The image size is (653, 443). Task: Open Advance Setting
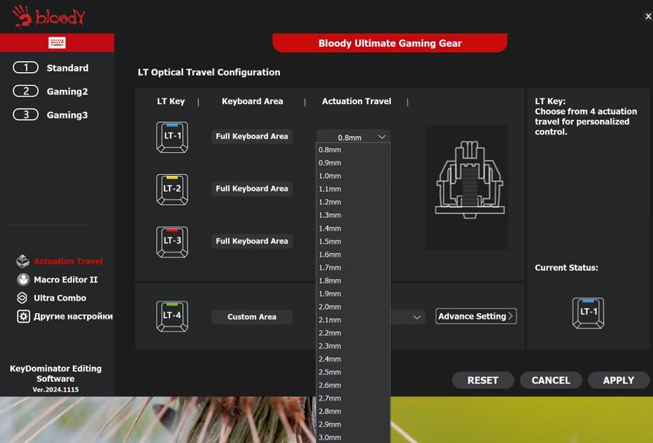[476, 316]
